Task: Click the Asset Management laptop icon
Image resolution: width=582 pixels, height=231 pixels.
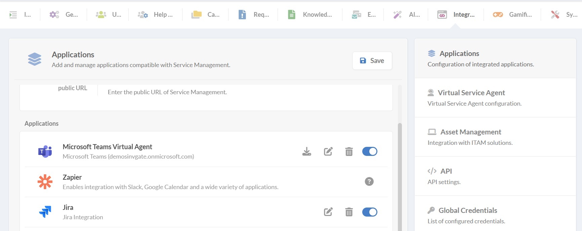Action: 432,132
